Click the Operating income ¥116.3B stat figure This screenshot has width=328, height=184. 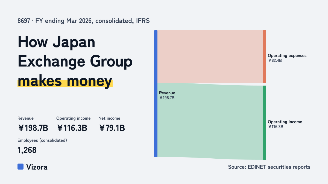tap(72, 128)
